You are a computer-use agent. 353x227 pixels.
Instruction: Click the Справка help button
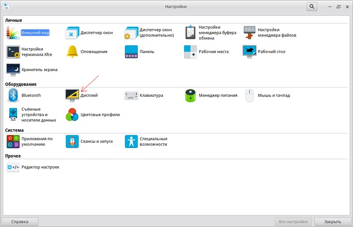tap(20, 221)
